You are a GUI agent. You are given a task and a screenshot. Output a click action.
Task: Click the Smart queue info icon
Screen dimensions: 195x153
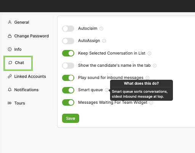pos(107,90)
